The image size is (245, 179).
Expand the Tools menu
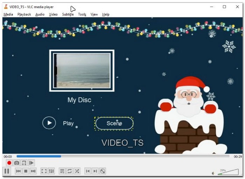82,14
